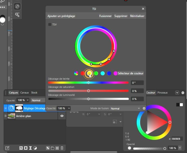The image size is (187, 153).
Task: Switch to the Canaux tab
Action: (24, 93)
